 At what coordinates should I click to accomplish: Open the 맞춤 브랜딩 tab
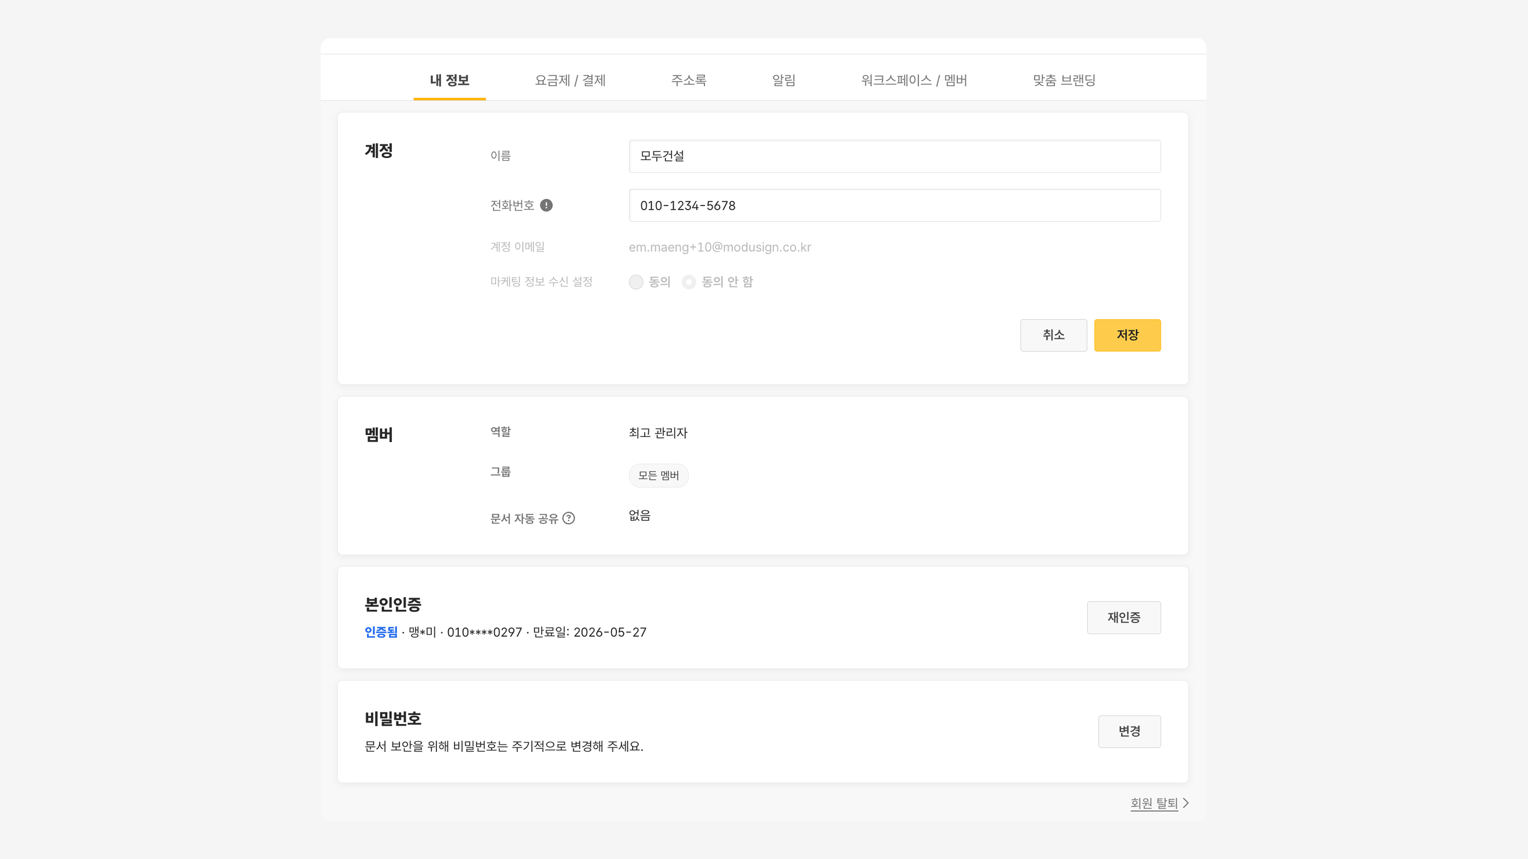[x=1064, y=80]
